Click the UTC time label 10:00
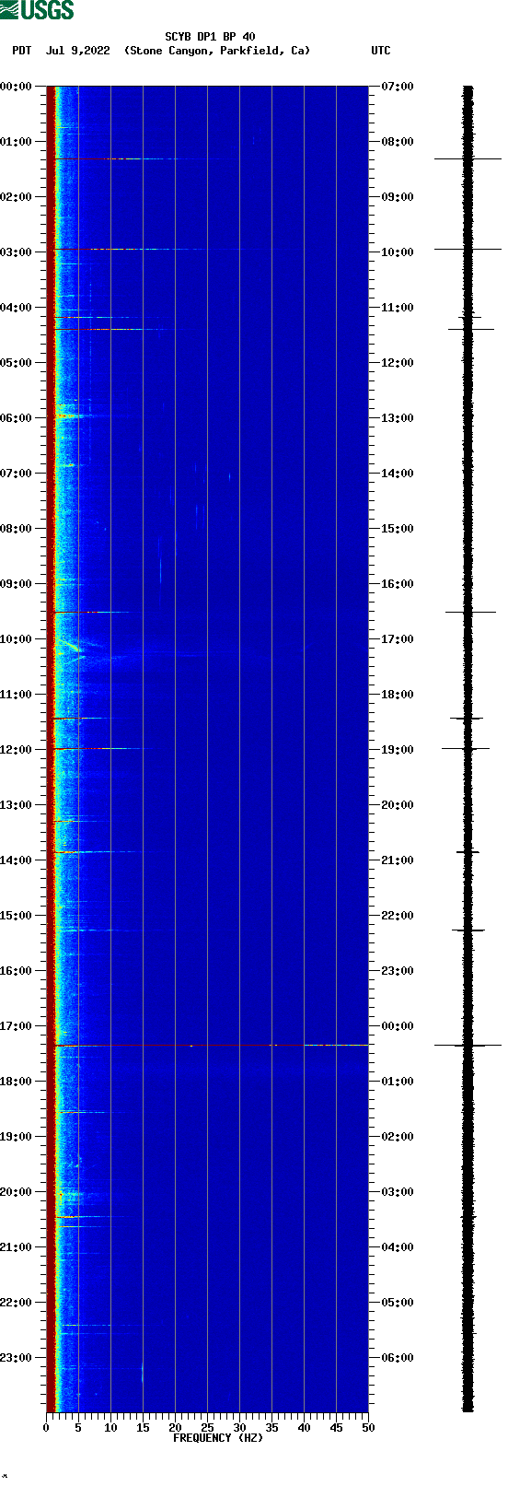 pyautogui.click(x=398, y=252)
